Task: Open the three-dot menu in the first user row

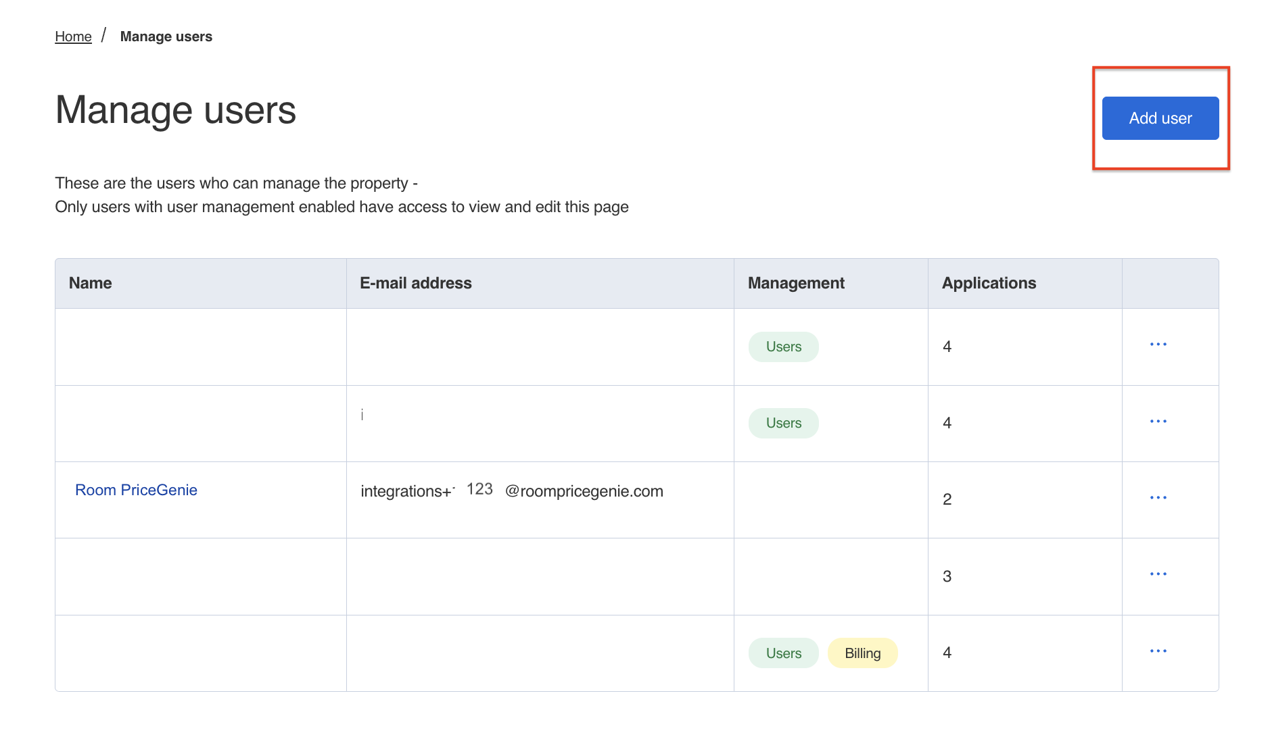Action: pyautogui.click(x=1158, y=345)
